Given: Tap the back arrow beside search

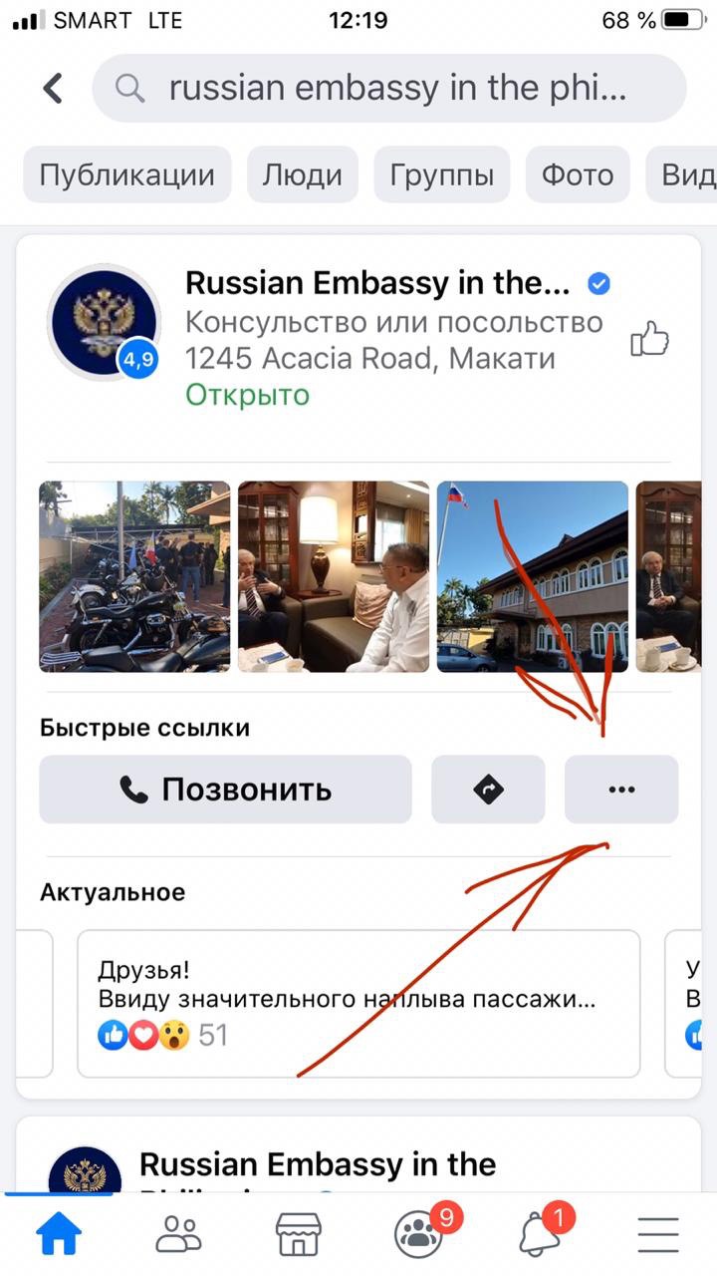Looking at the screenshot, I should pyautogui.click(x=53, y=89).
